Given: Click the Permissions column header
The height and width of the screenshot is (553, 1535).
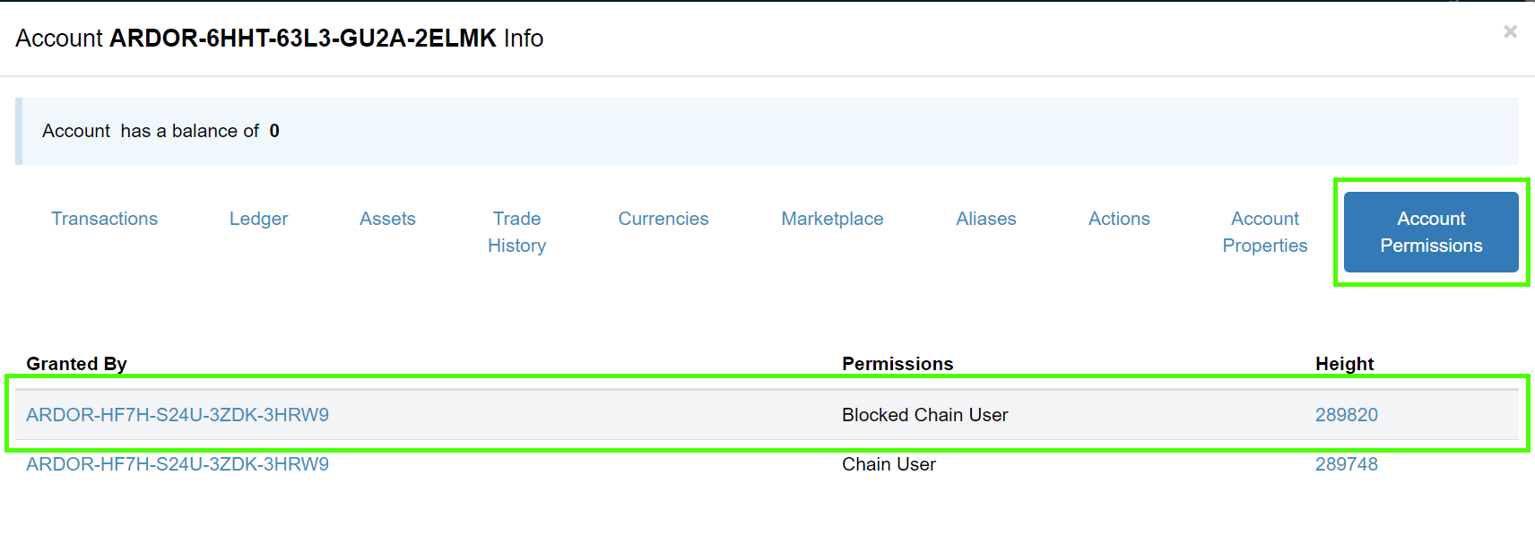Looking at the screenshot, I should pos(897,364).
